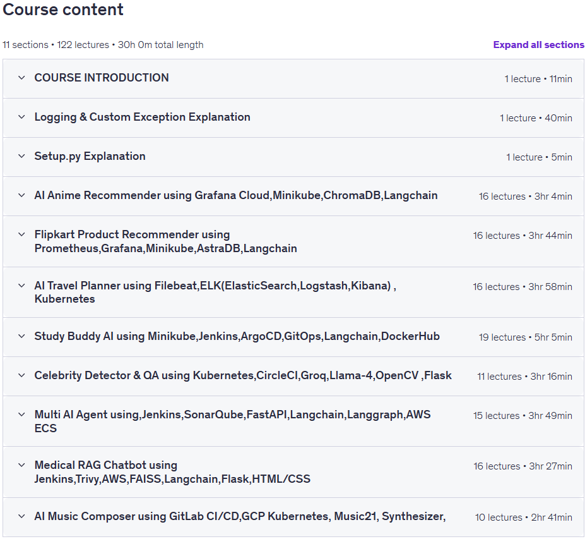Click '15 lectures • 3hr 49min' text

(x=523, y=416)
